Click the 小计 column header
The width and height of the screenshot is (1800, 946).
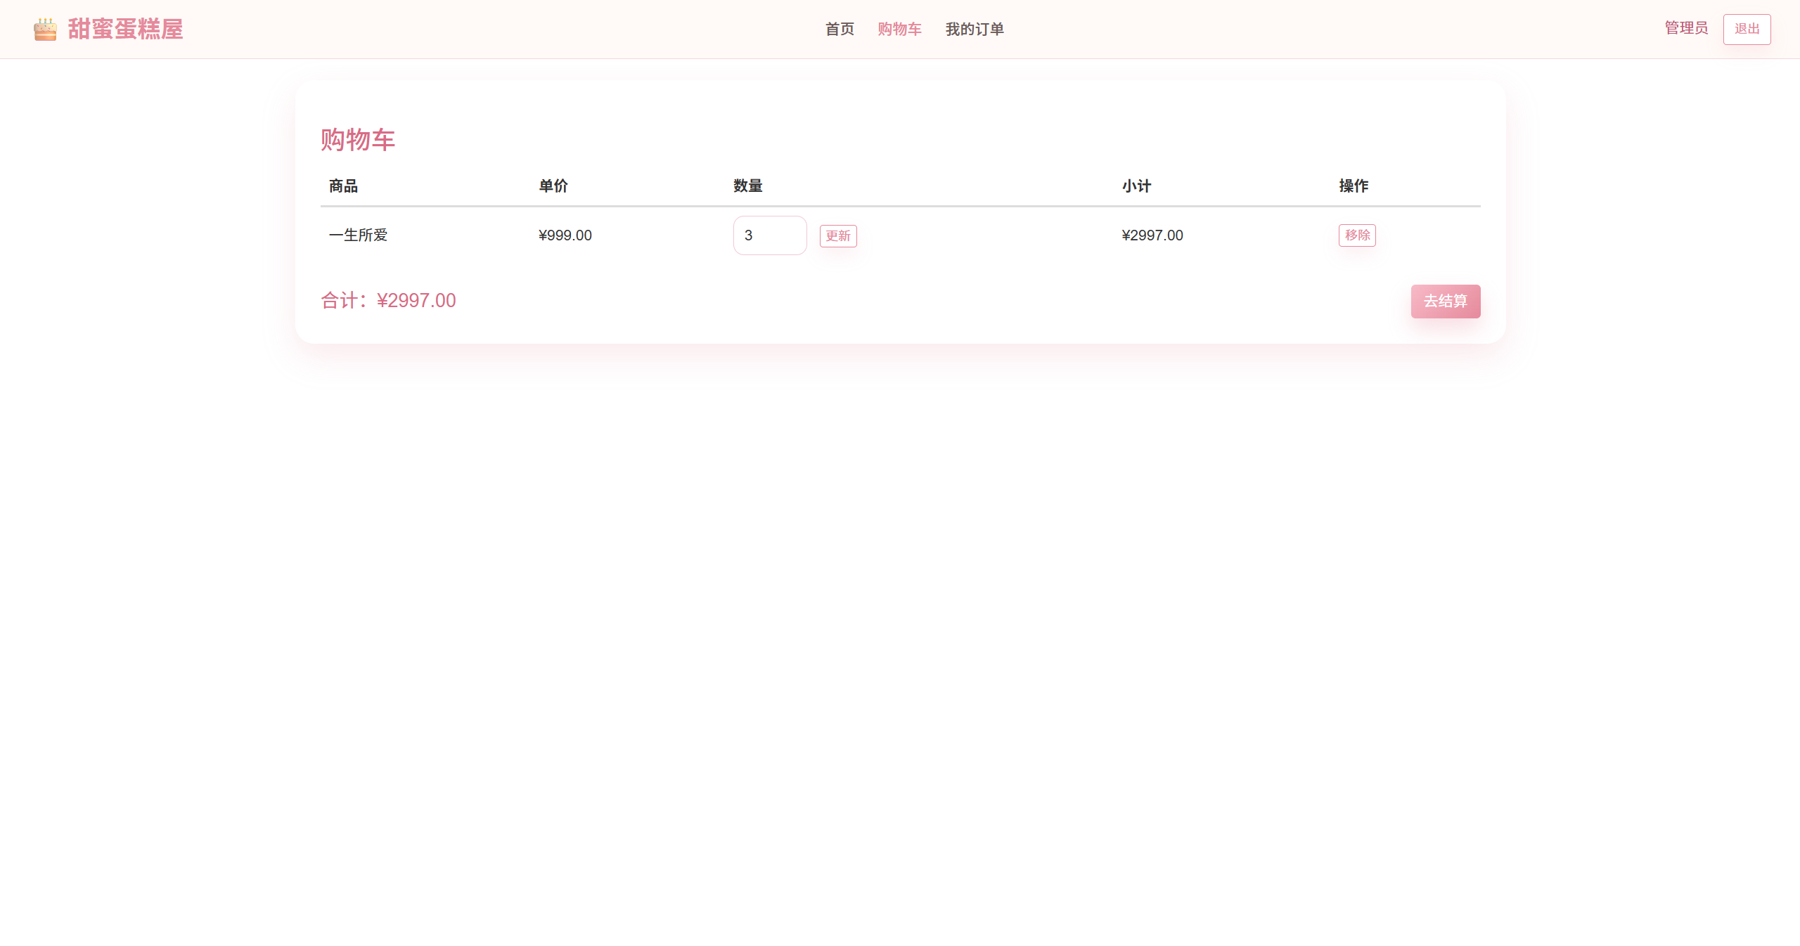pos(1136,186)
